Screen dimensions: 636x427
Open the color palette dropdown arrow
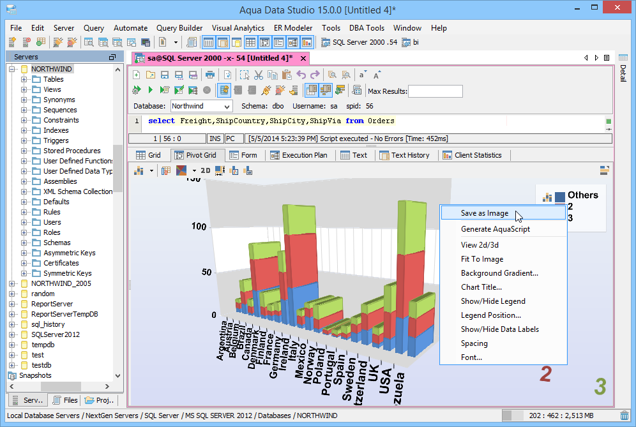pyautogui.click(x=194, y=170)
